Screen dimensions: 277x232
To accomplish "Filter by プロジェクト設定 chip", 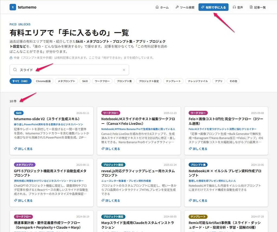I will pyautogui.click(x=149, y=81).
